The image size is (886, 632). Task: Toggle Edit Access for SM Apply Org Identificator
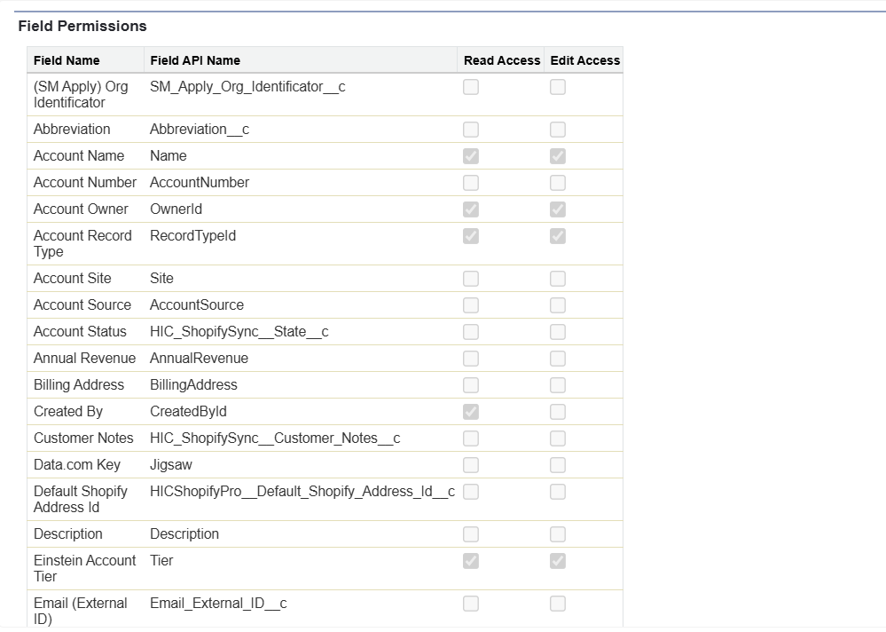pos(558,87)
